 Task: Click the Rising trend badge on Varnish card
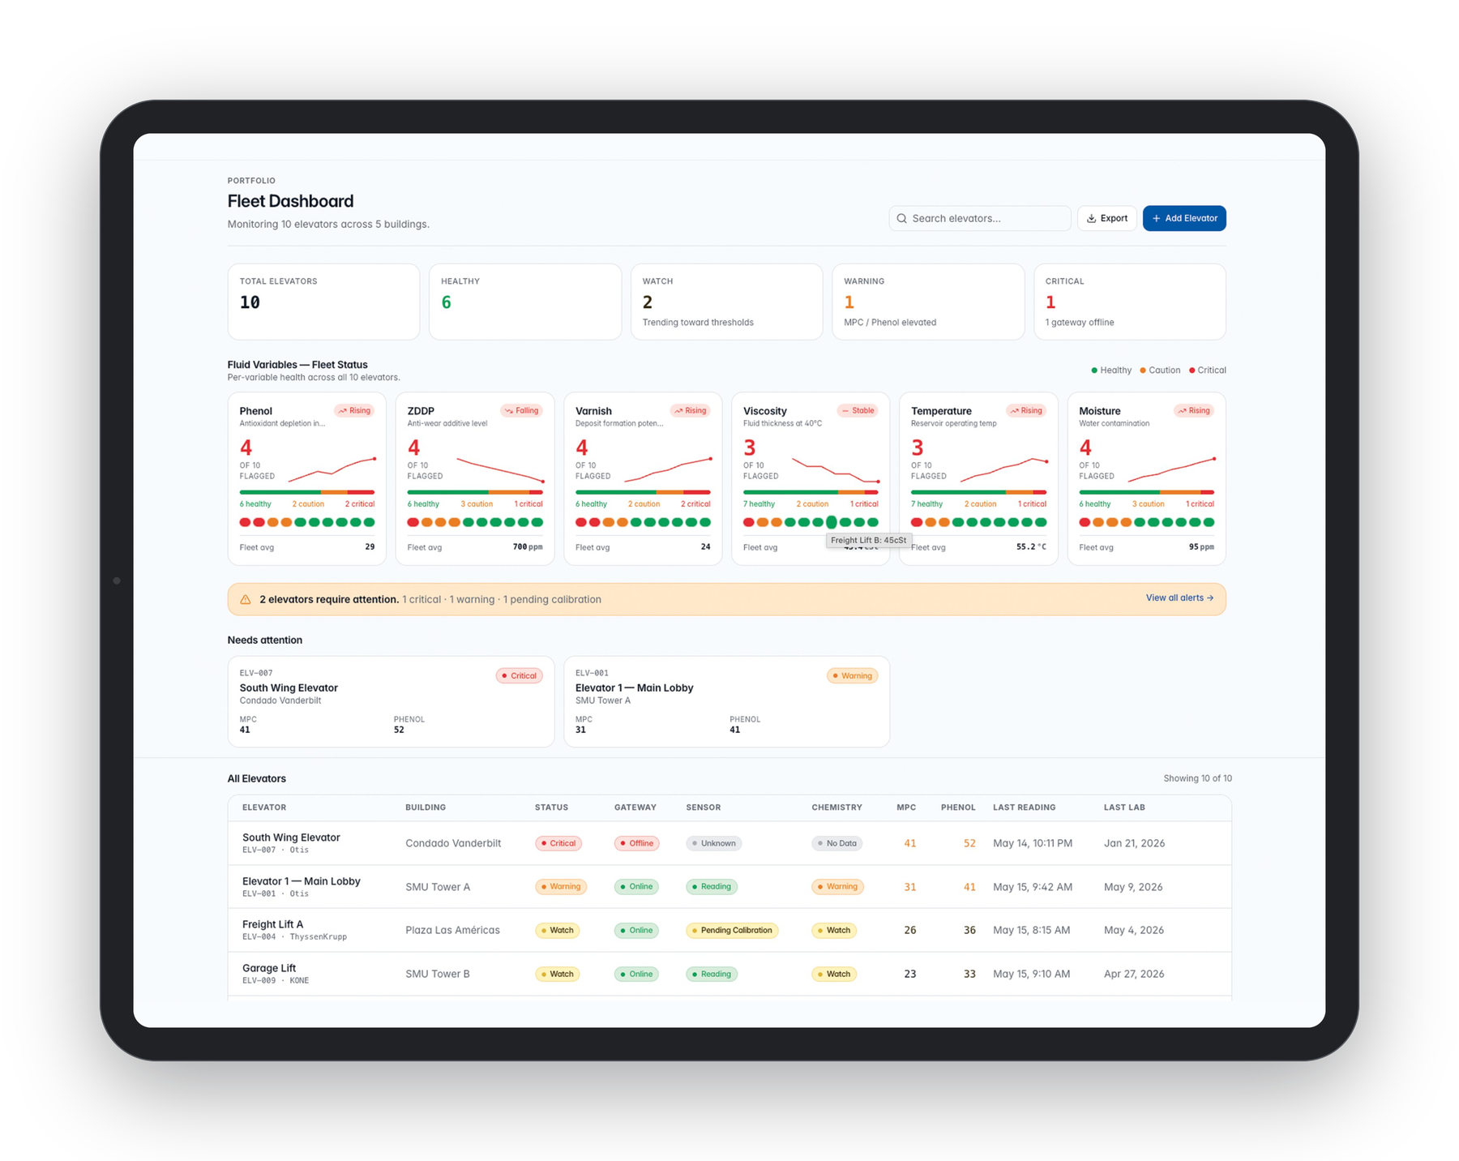click(x=691, y=410)
